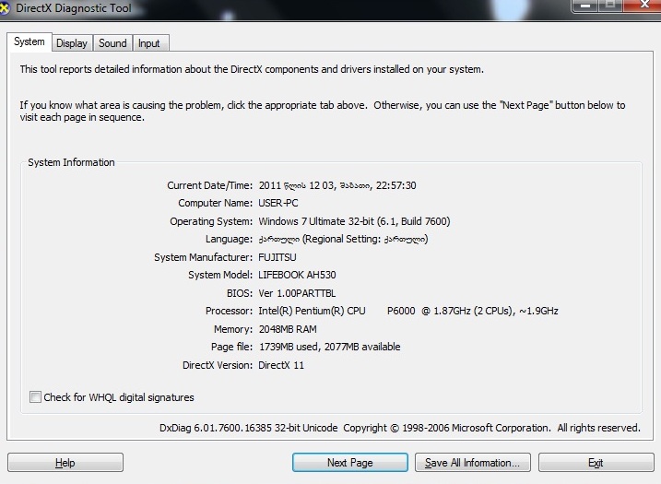The width and height of the screenshot is (661, 484).
Task: Click the Intel Pentium processor value
Action: 408,312
